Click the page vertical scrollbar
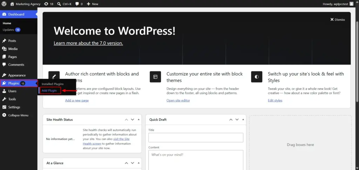Screen dimensions: 359x170 357,62
